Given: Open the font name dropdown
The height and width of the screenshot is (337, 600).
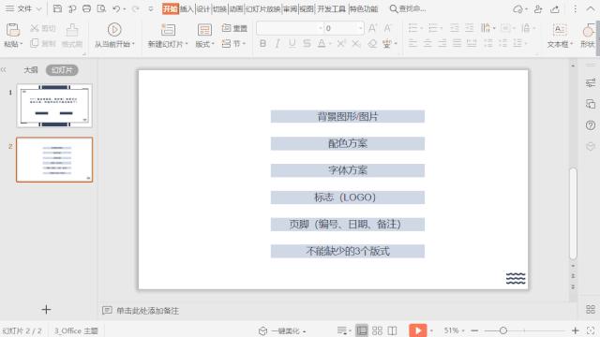Looking at the screenshot, I should tap(321, 28).
